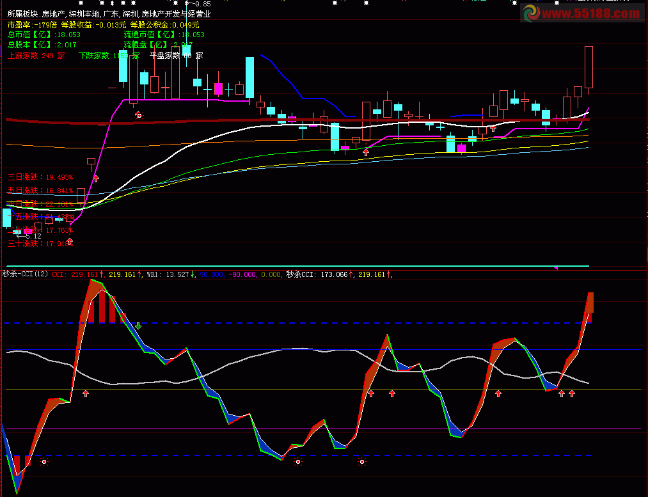Click the red up arrow near the 5.12 low

click(70, 240)
